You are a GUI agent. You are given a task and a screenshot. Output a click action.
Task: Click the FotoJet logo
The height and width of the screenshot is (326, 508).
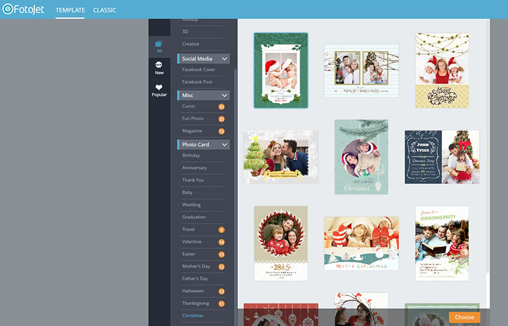(x=23, y=9)
